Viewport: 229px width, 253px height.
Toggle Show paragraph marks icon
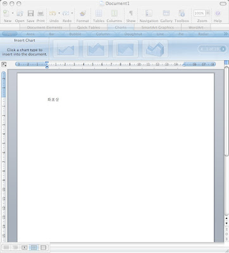point(131,13)
